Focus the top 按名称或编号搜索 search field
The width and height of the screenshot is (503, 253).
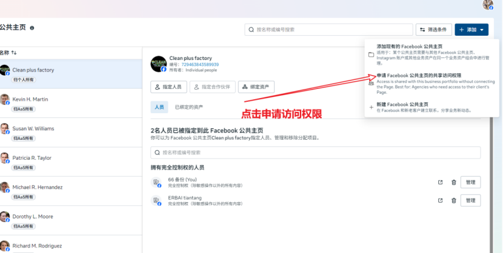click(x=329, y=30)
